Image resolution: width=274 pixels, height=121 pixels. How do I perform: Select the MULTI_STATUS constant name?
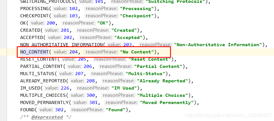[x=37, y=74]
